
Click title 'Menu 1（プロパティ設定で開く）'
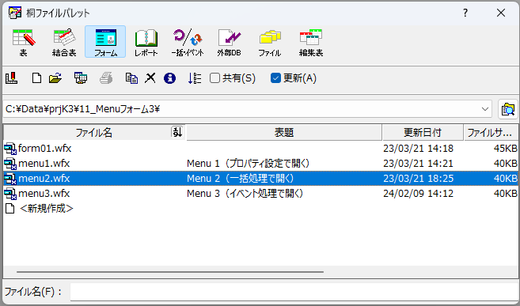(249, 163)
